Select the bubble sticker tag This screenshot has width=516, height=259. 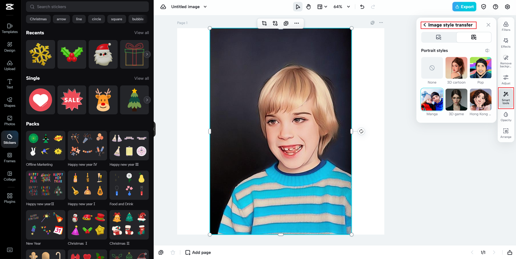pyautogui.click(x=138, y=19)
